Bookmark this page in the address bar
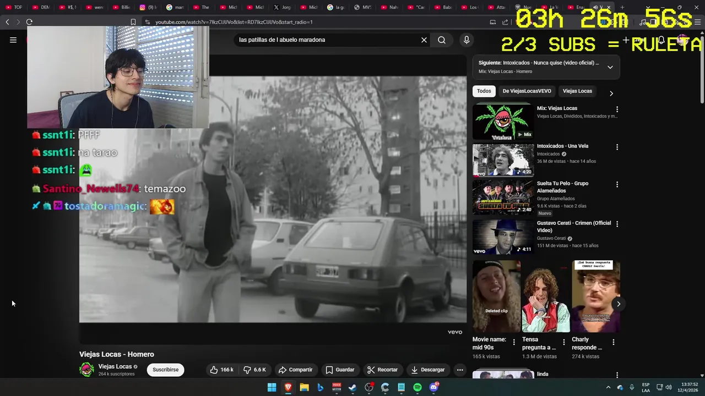Screen dimensions: 705x396 [133, 22]
